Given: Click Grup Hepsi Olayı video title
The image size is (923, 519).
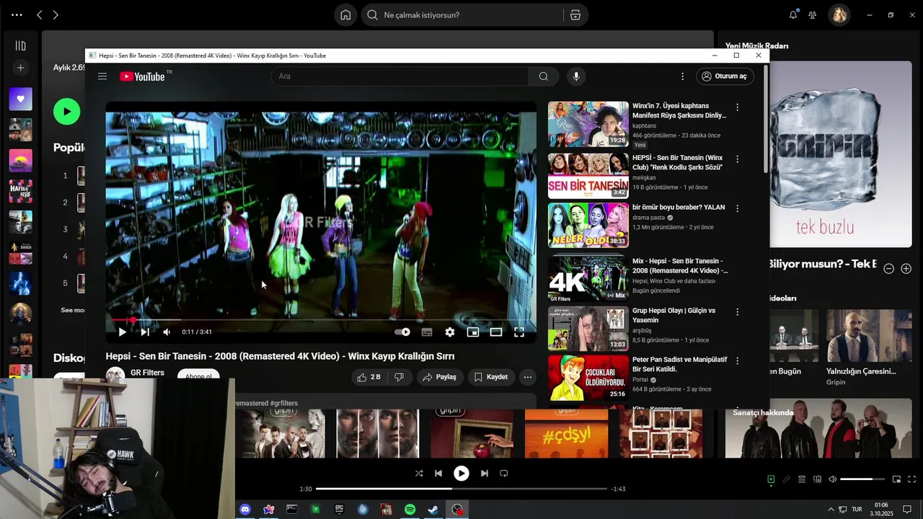Looking at the screenshot, I should (674, 315).
